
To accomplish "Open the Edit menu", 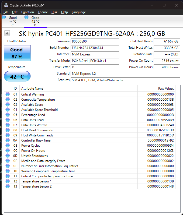I will [15, 12].
